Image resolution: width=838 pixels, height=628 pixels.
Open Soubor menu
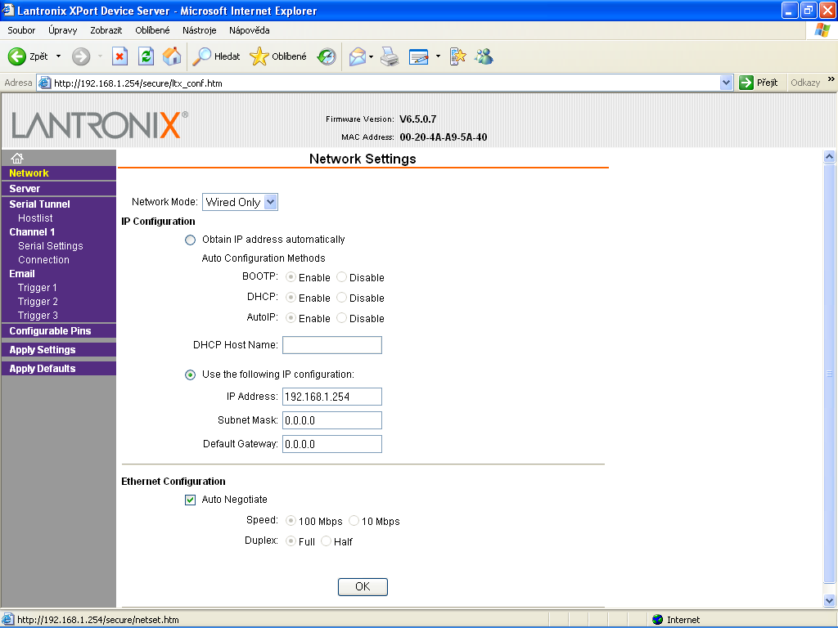tap(21, 30)
